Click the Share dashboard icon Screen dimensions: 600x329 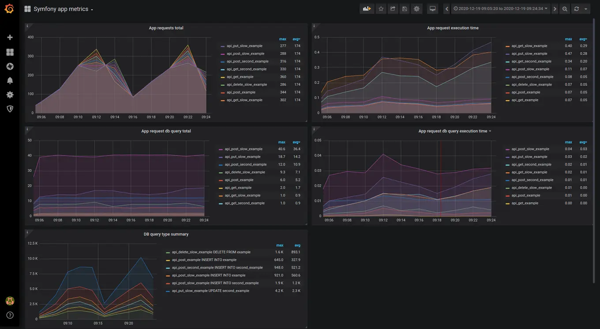[x=393, y=9]
